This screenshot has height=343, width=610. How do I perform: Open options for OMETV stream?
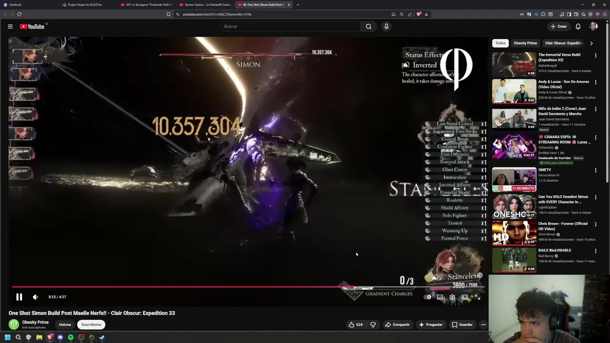click(x=596, y=170)
